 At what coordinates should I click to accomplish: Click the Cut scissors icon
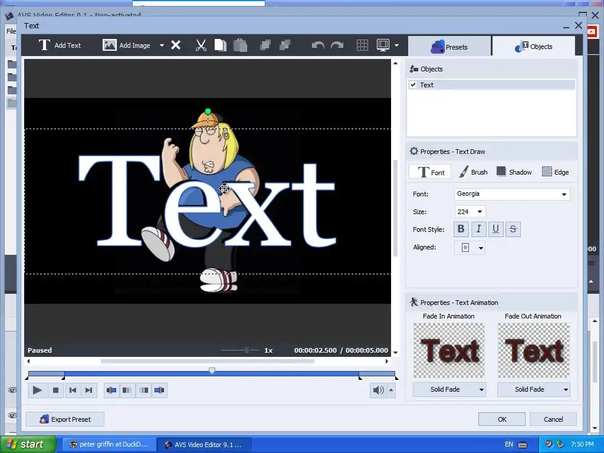(201, 45)
